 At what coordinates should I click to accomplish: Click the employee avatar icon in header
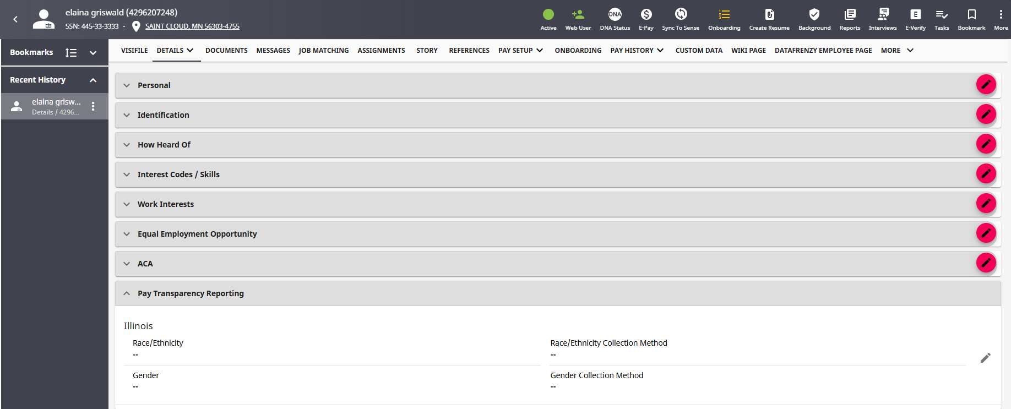44,19
